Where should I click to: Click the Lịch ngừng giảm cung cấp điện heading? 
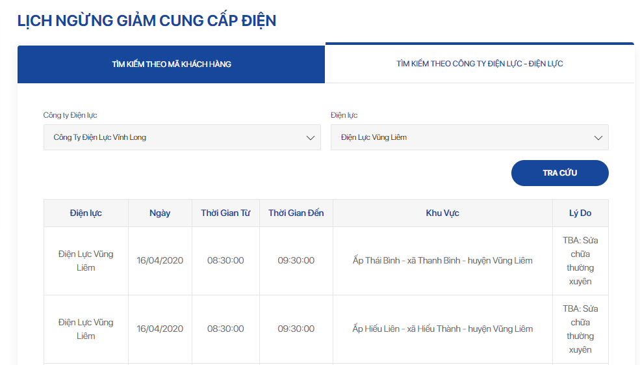tap(147, 21)
